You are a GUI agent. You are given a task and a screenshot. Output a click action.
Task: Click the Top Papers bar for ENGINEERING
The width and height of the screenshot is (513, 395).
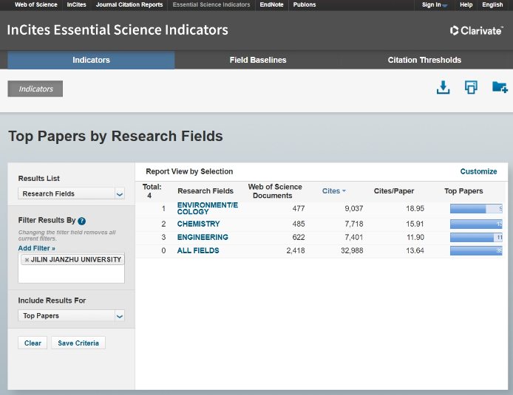click(x=476, y=238)
